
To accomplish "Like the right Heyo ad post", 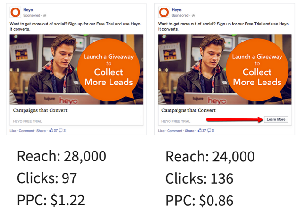I will point(161,131).
